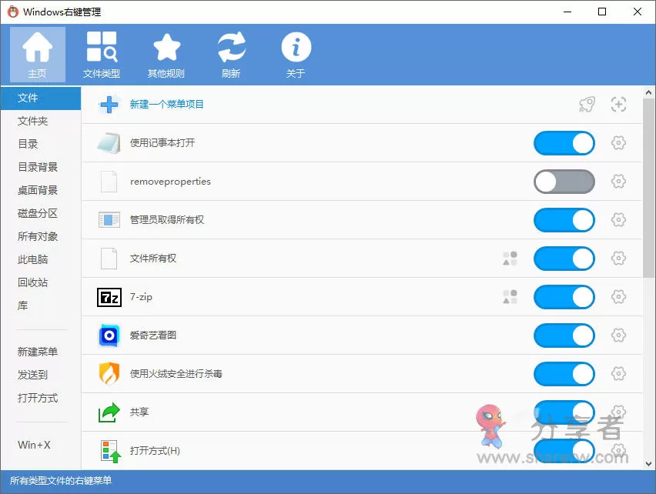Click the submenu icon beside 7-zip toggle
656x494 pixels.
[509, 297]
